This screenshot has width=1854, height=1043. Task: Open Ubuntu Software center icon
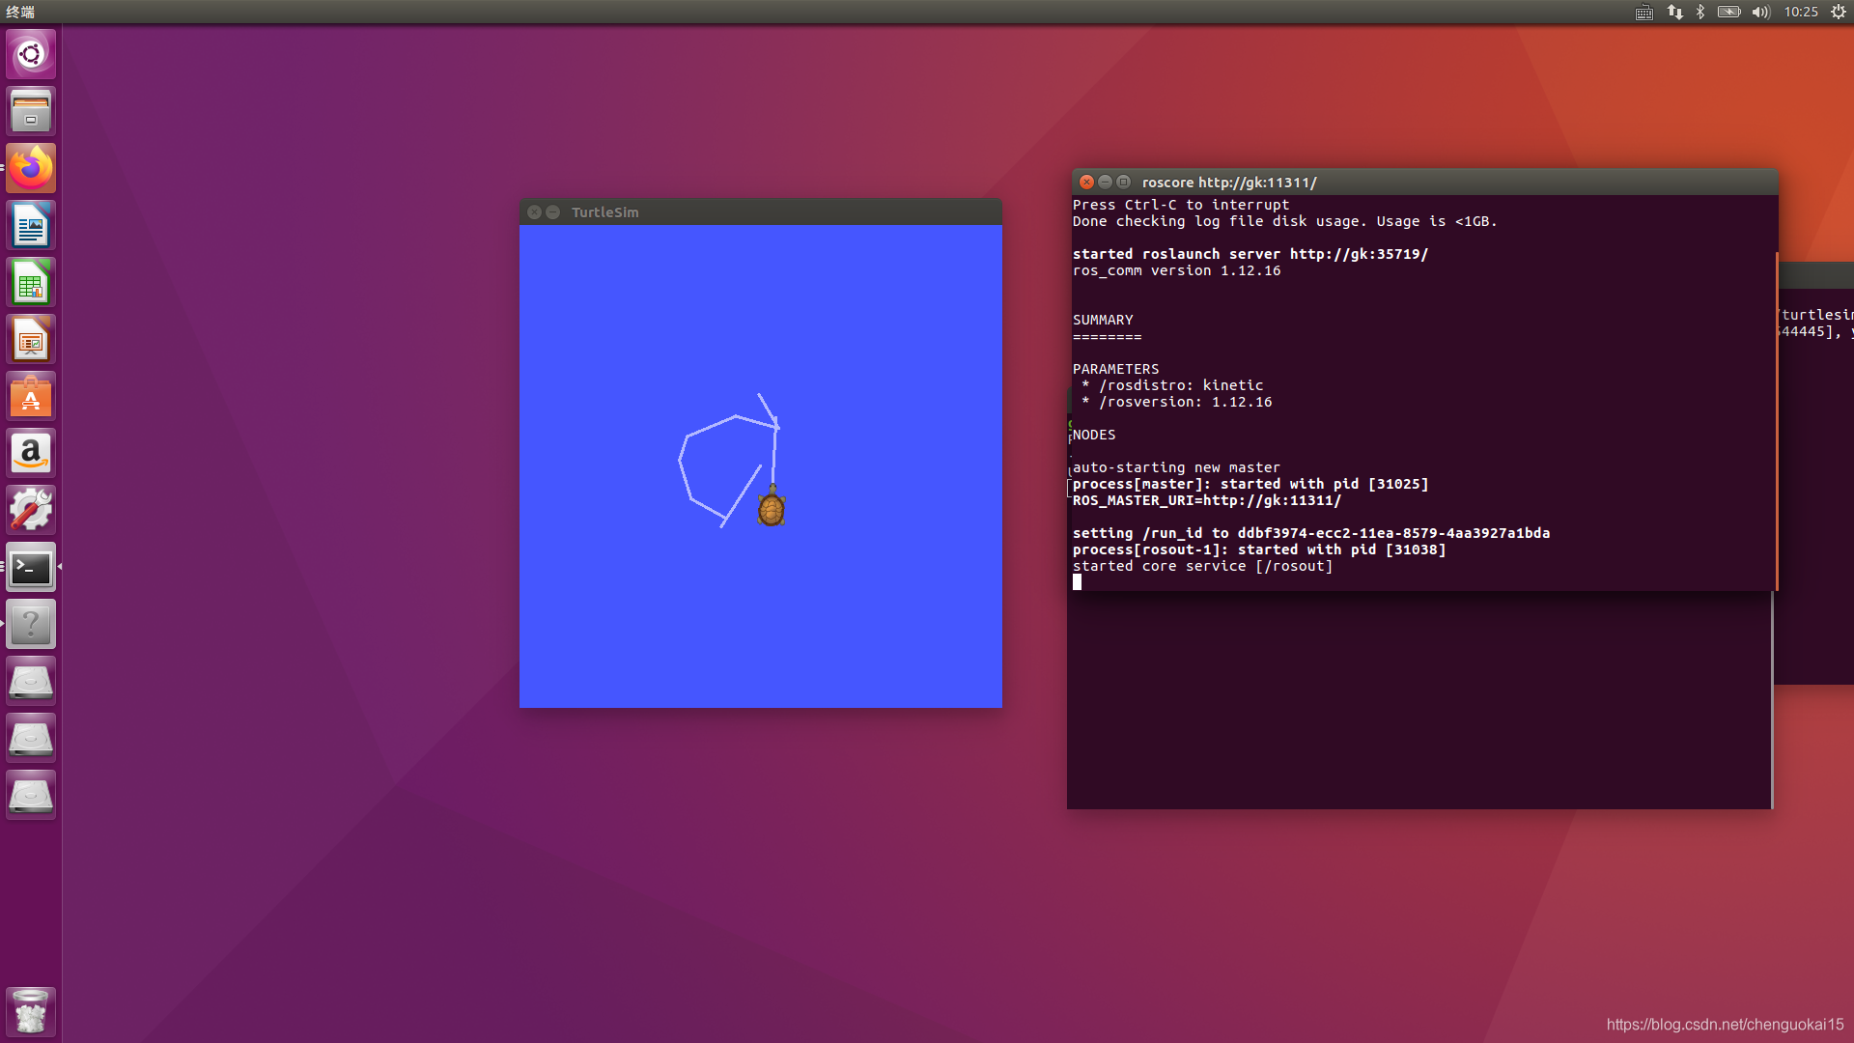31,396
